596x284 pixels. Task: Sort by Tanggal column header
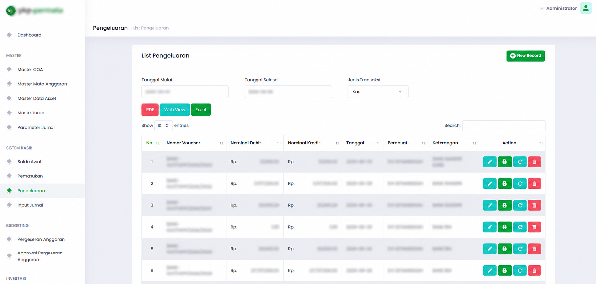(x=362, y=143)
